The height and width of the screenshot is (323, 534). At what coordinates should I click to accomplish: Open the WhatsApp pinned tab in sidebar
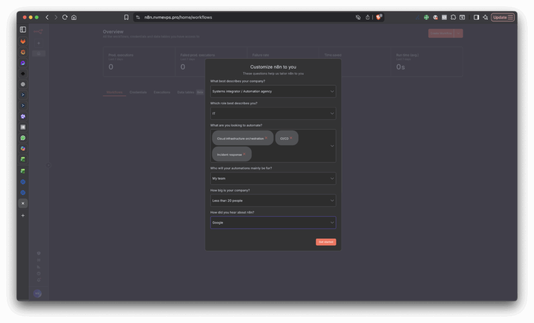[x=22, y=138]
